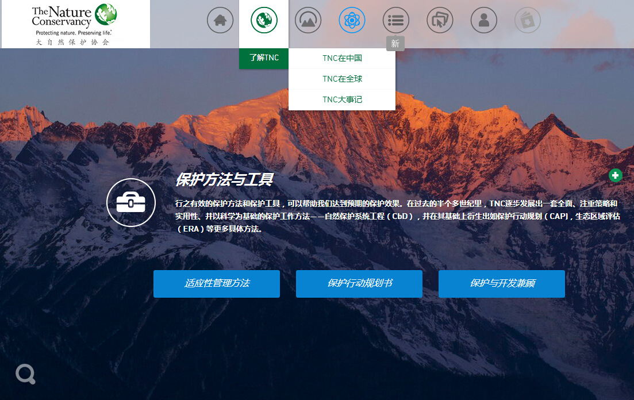Expand with the green plus button

click(615, 175)
